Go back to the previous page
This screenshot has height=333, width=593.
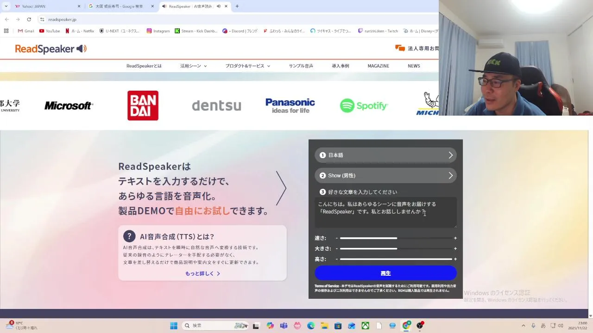[x=6, y=19]
